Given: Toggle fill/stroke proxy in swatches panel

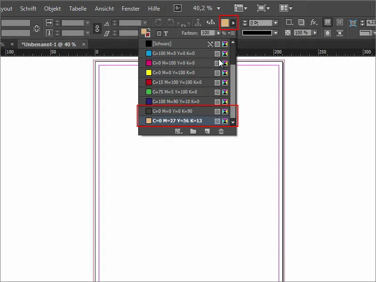Looking at the screenshot, I should [145, 32].
